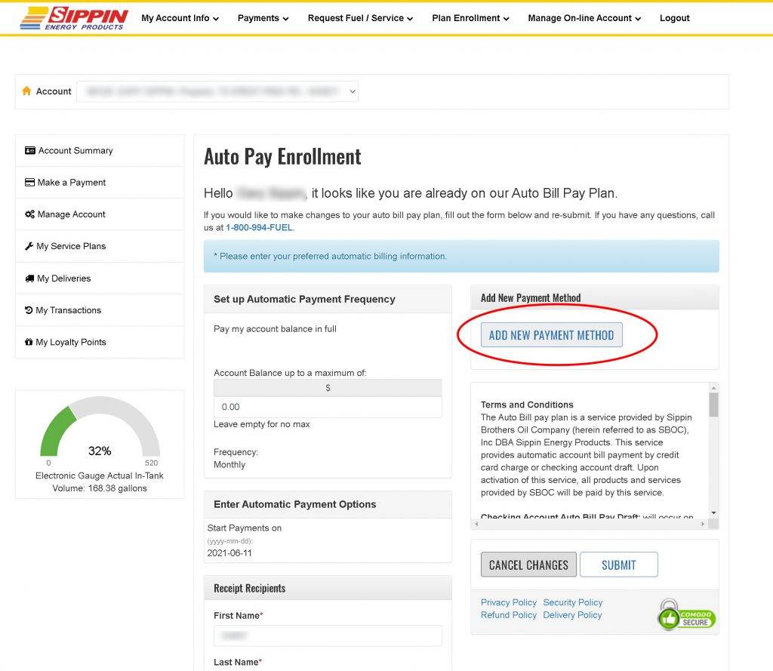This screenshot has width=773, height=671.
Task: Select the Account Summary card icon
Action: [31, 150]
